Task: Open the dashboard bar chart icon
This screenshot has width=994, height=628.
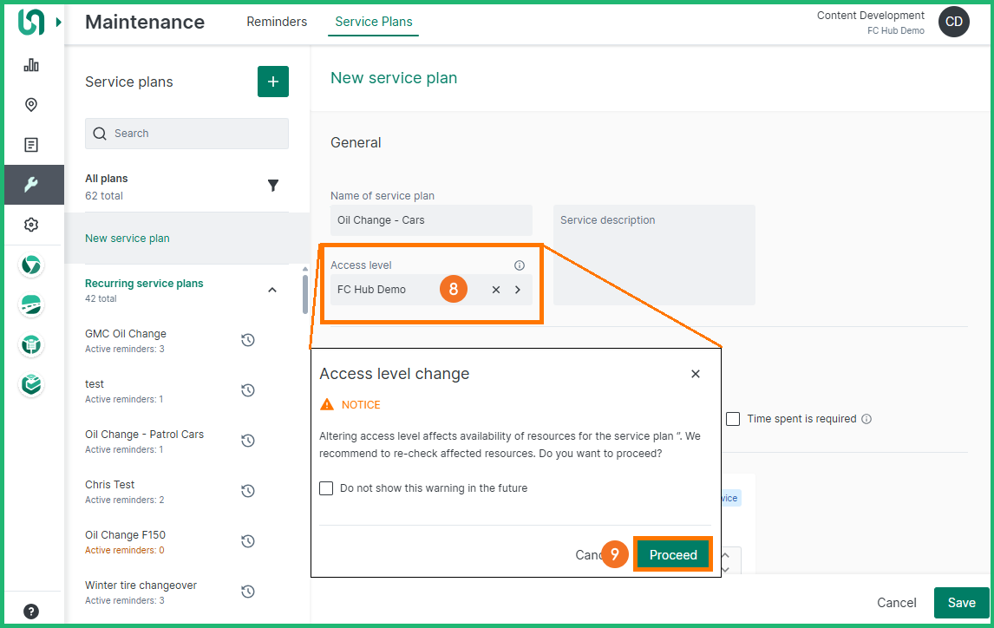Action: tap(31, 65)
